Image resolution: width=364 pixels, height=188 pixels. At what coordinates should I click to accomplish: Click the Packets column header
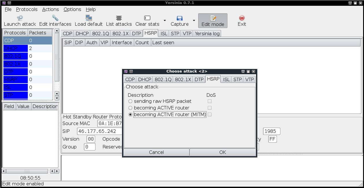click(40, 33)
